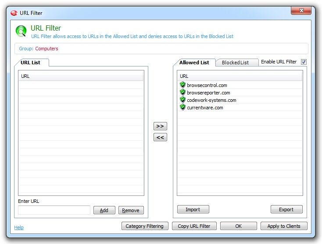Screen dimensions: 322x244
Task: Click the shield icon next to browsereporter.com
Action: tap(182, 92)
